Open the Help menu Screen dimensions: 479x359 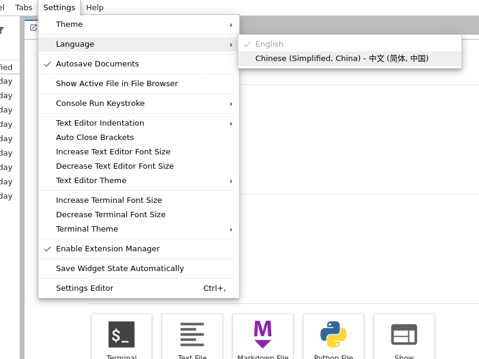[x=95, y=8]
